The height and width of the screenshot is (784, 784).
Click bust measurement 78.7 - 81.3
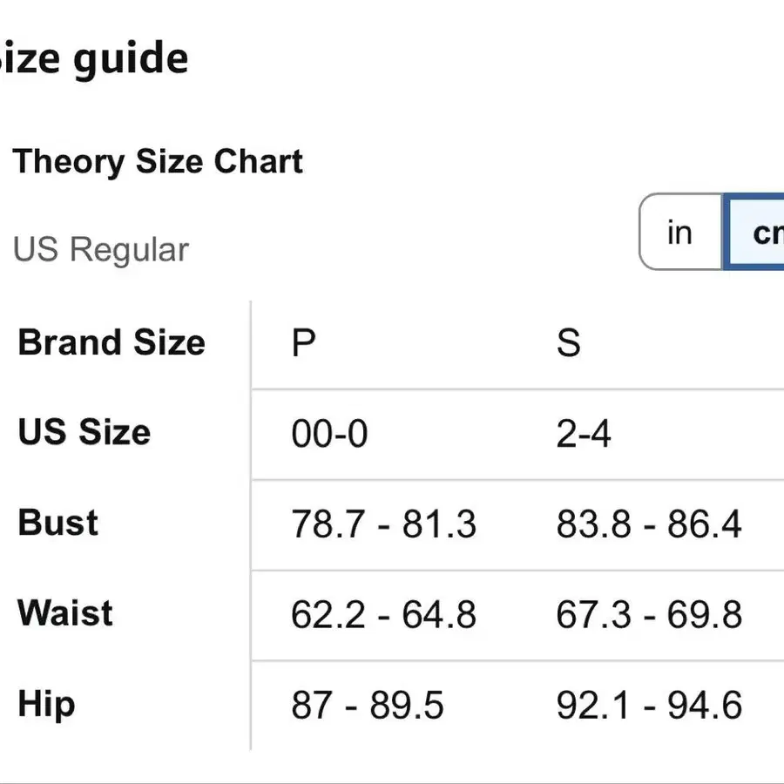point(383,524)
